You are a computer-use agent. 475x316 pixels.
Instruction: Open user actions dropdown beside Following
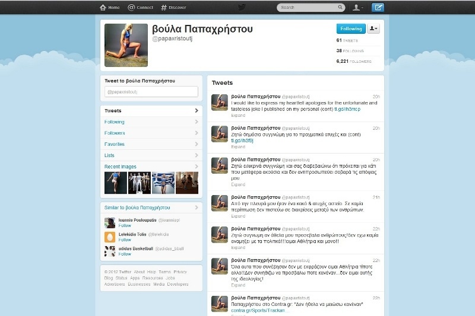tap(373, 28)
